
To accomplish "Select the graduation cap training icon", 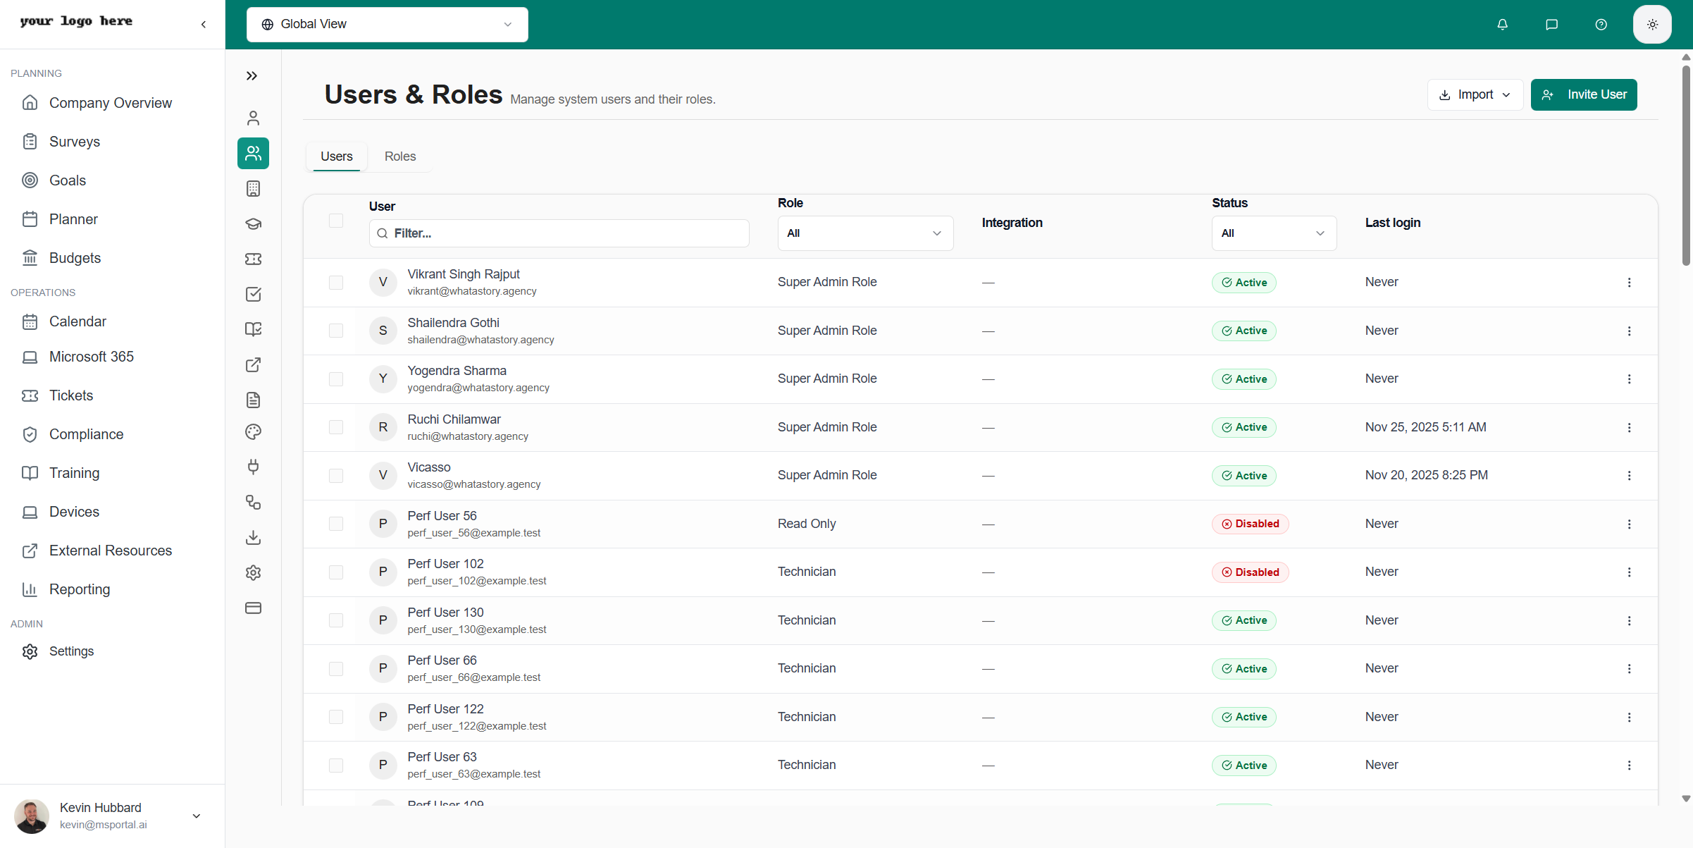I will (253, 223).
